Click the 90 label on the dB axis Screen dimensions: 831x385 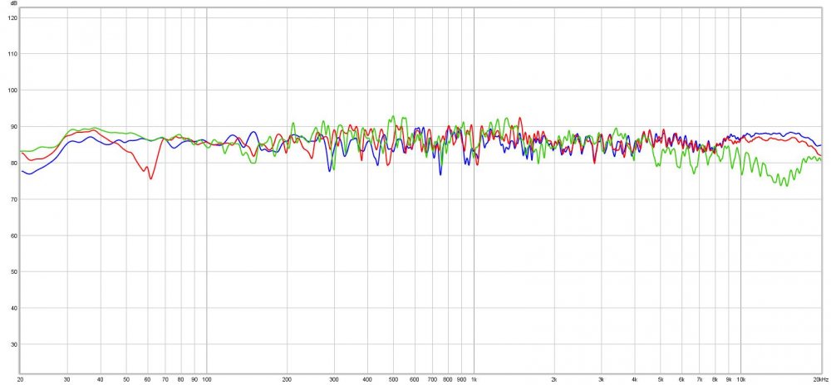pyautogui.click(x=14, y=126)
